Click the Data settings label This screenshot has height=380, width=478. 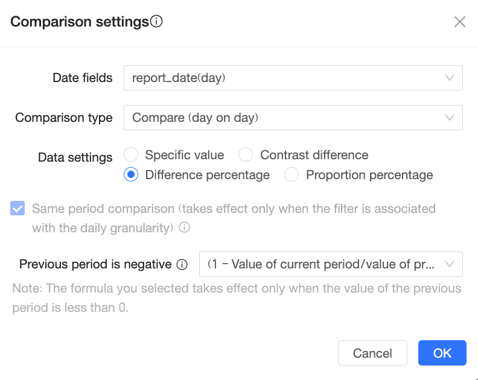click(75, 157)
